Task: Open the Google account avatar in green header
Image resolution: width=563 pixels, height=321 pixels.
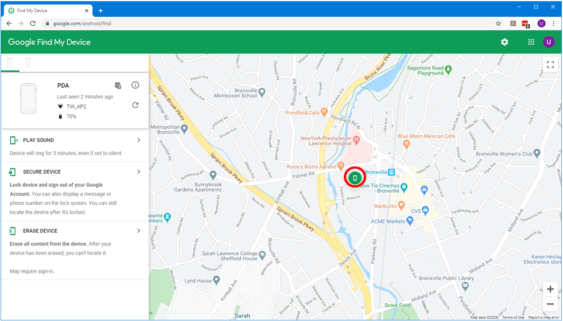Action: [x=548, y=42]
